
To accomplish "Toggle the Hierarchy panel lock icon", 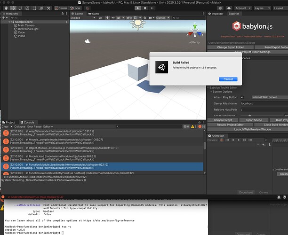I will [x=63, y=13].
